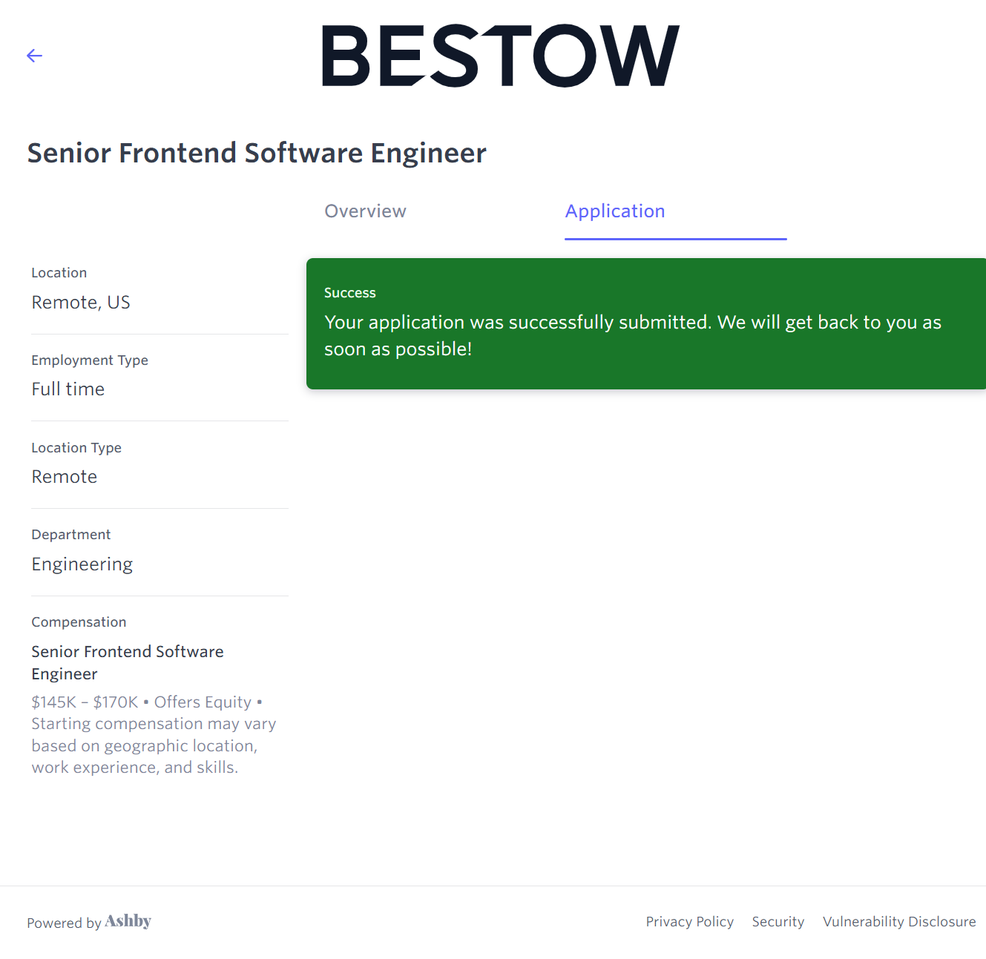
Task: Select the Application tab
Action: tap(615, 211)
